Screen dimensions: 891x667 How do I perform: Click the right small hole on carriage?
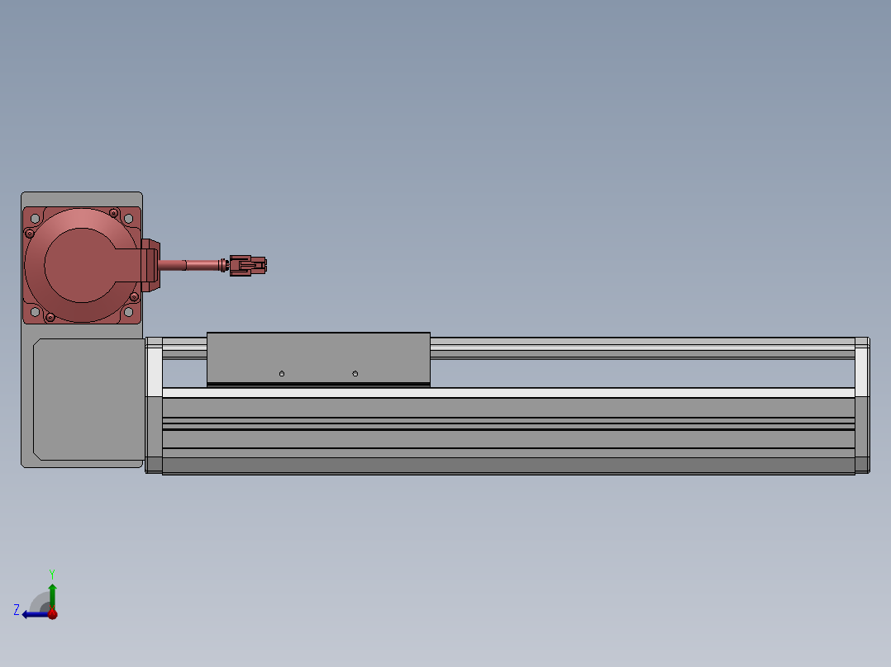355,374
